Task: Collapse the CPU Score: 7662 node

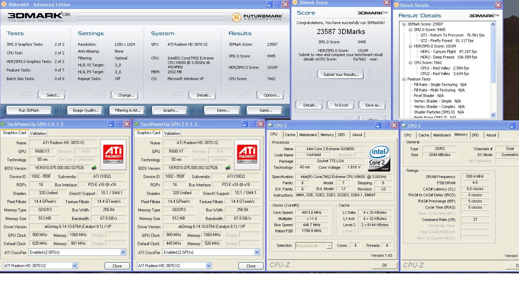Action: (411, 63)
